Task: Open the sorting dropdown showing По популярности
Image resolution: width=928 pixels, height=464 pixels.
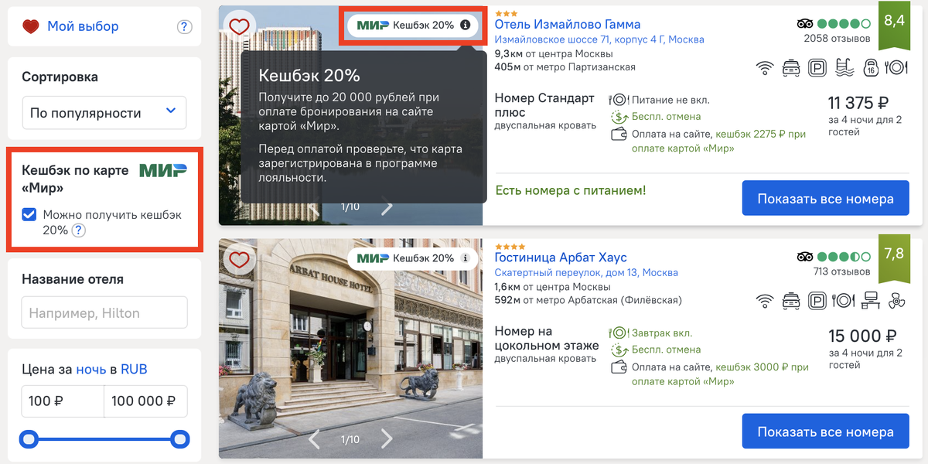Action: point(104,112)
